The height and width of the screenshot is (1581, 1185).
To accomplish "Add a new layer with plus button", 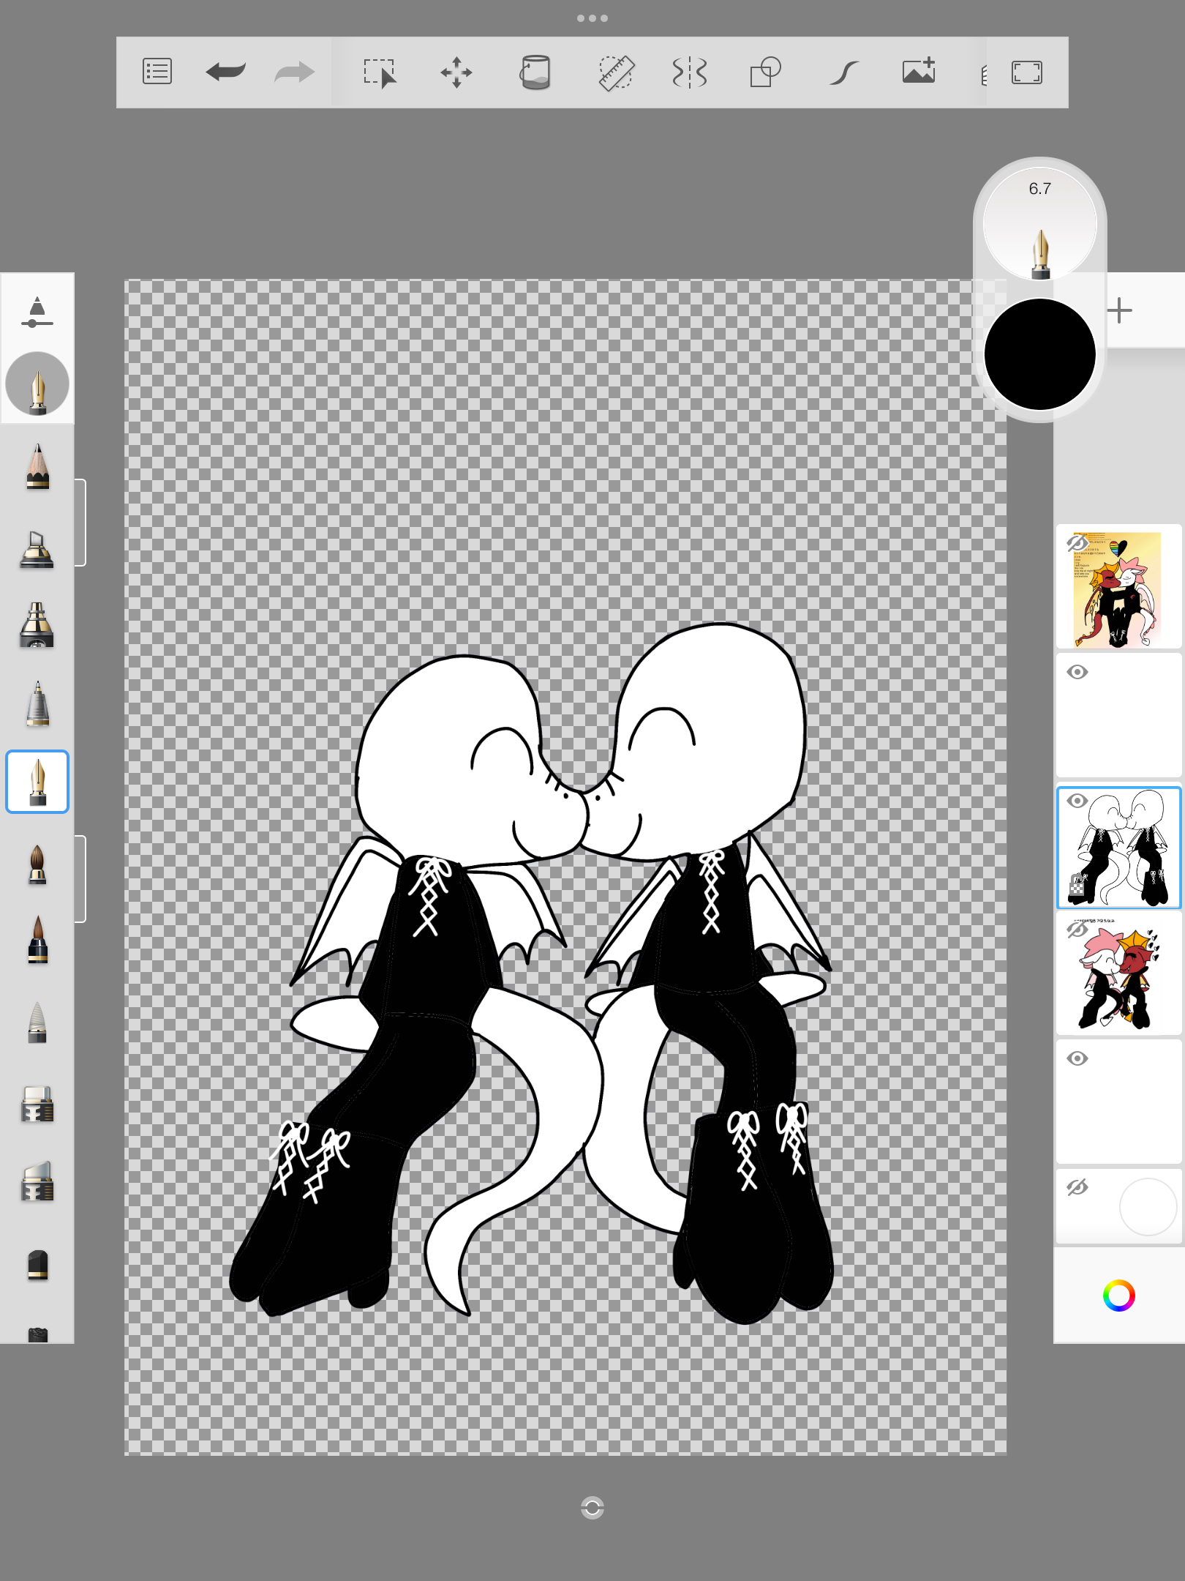I will [x=1119, y=310].
